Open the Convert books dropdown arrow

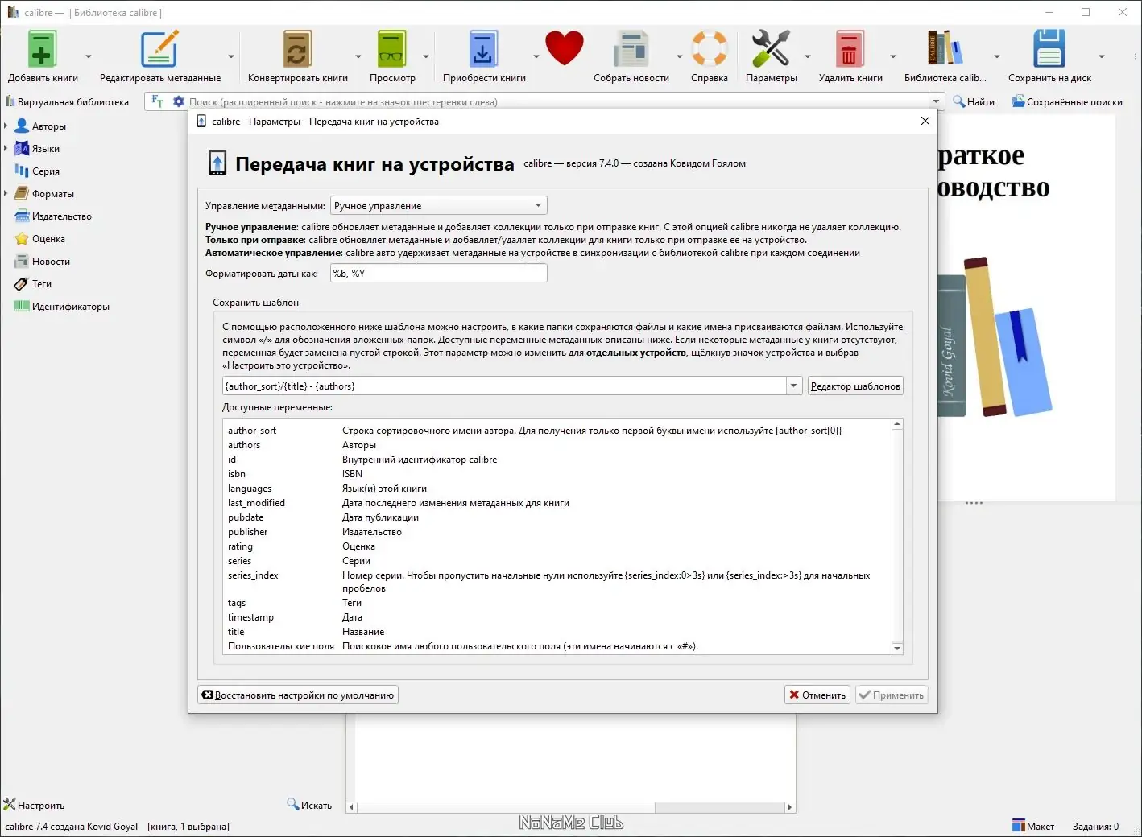[x=358, y=56]
